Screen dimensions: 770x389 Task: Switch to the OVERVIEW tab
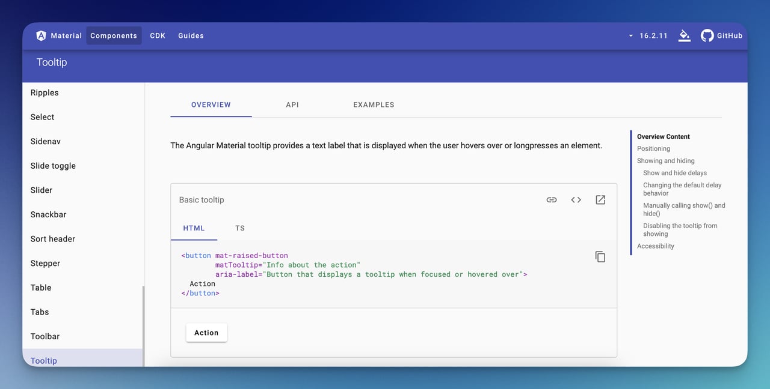pyautogui.click(x=211, y=104)
